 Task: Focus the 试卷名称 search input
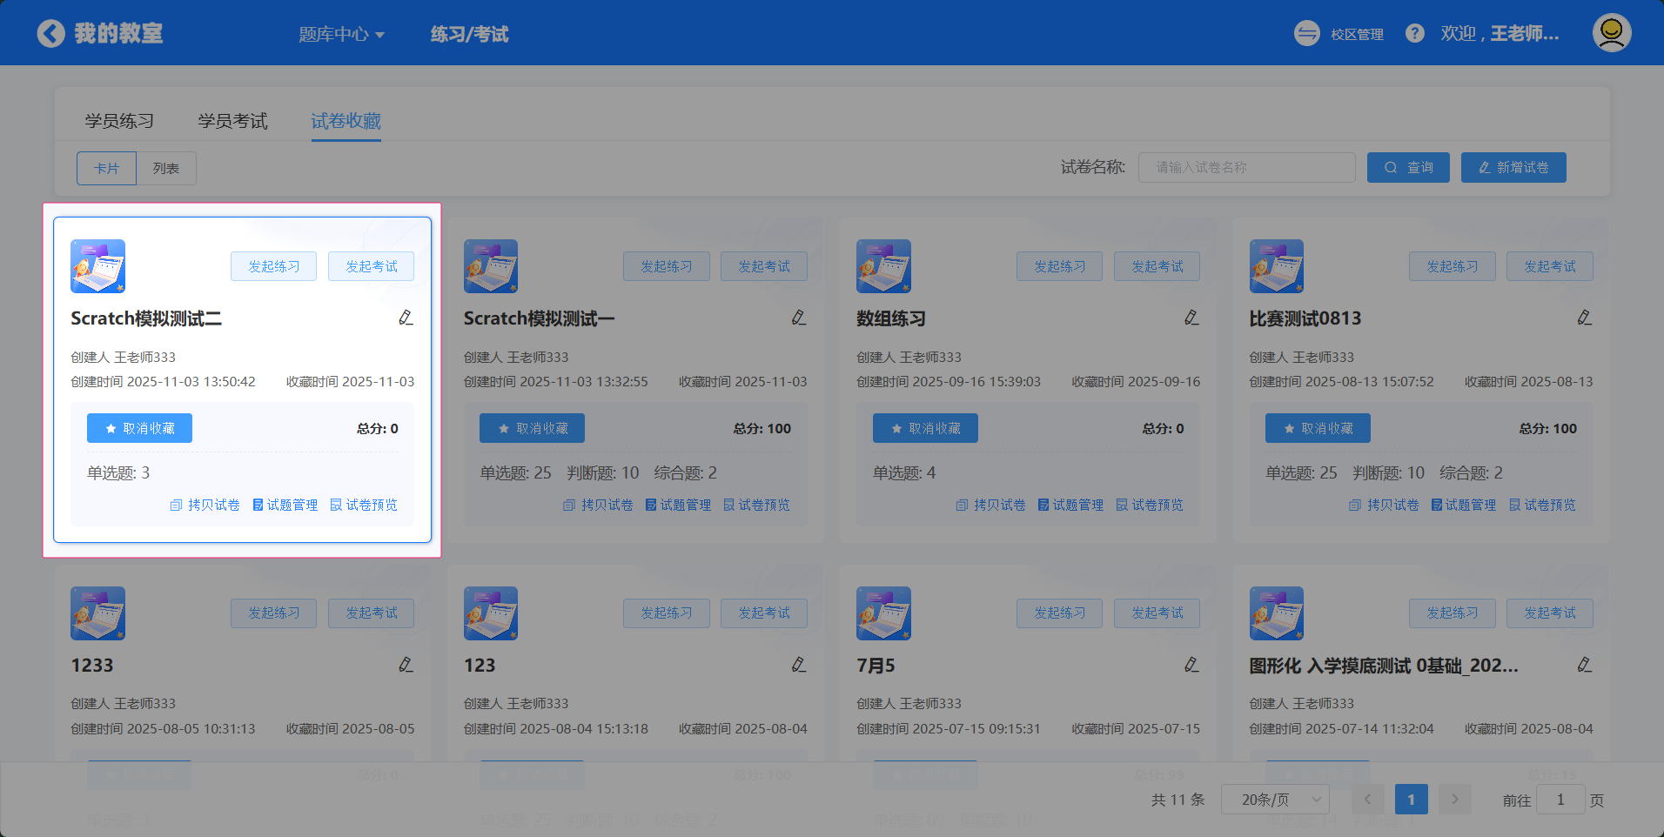pos(1246,167)
